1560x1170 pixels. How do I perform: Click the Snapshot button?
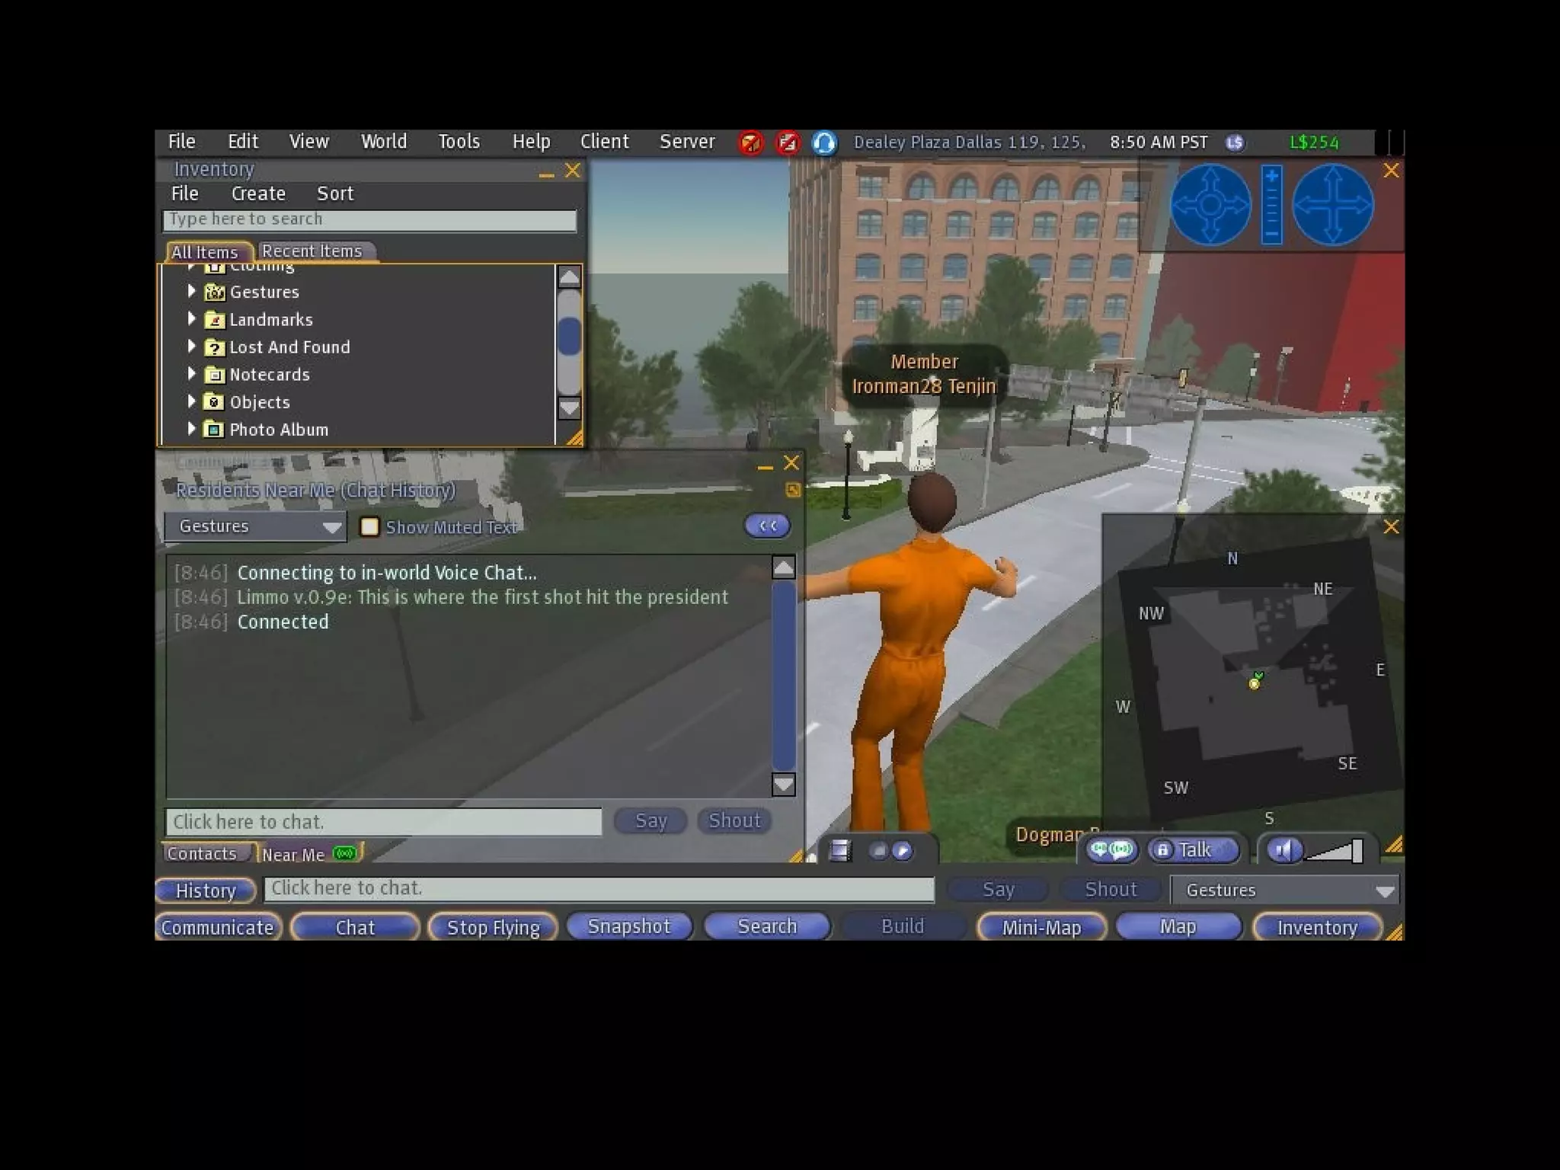tap(629, 926)
